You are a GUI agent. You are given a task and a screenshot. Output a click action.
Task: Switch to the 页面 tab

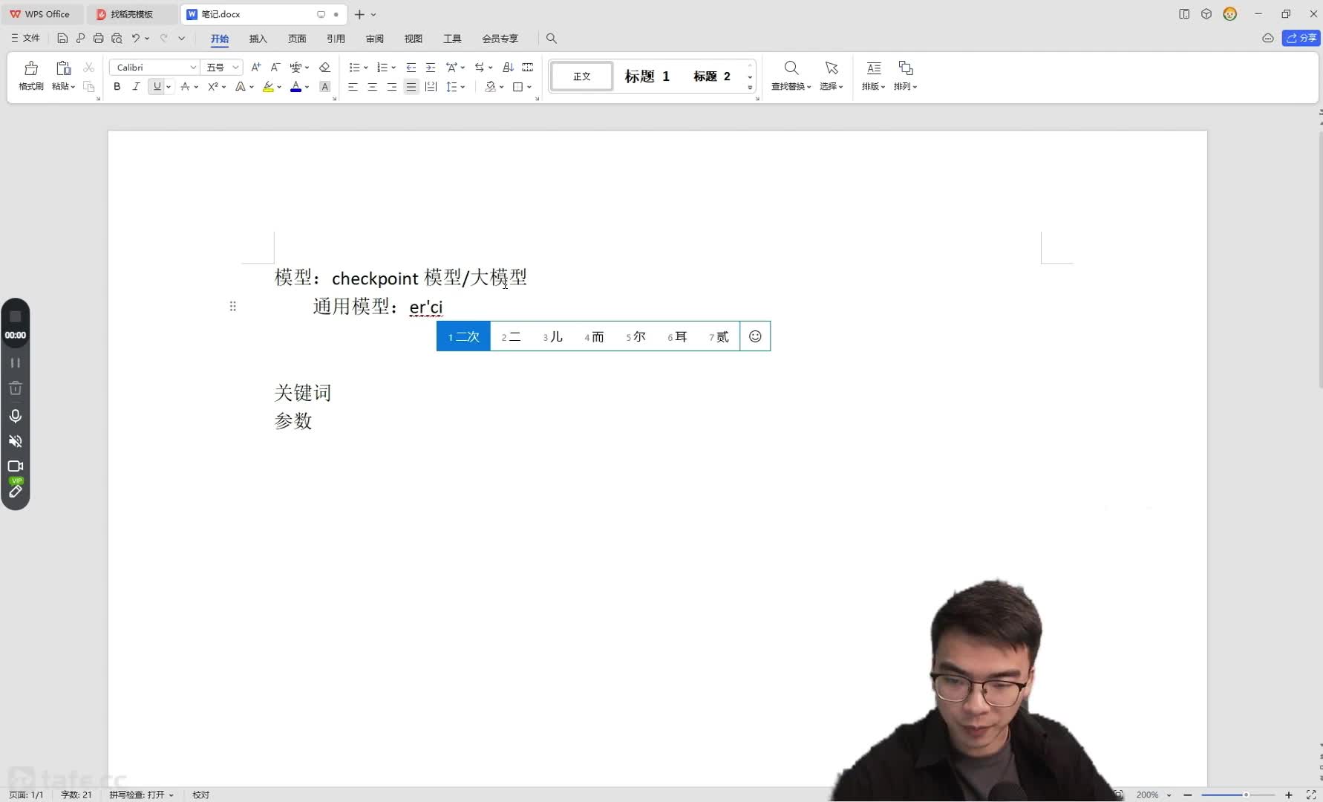(297, 38)
